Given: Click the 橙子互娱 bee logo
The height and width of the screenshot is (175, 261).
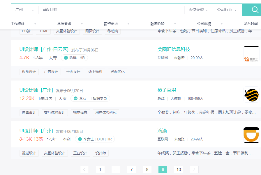Looking at the screenshot, I should pyautogui.click(x=252, y=94).
